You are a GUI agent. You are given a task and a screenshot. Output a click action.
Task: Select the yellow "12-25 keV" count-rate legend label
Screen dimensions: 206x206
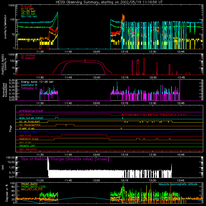tap(28, 11)
